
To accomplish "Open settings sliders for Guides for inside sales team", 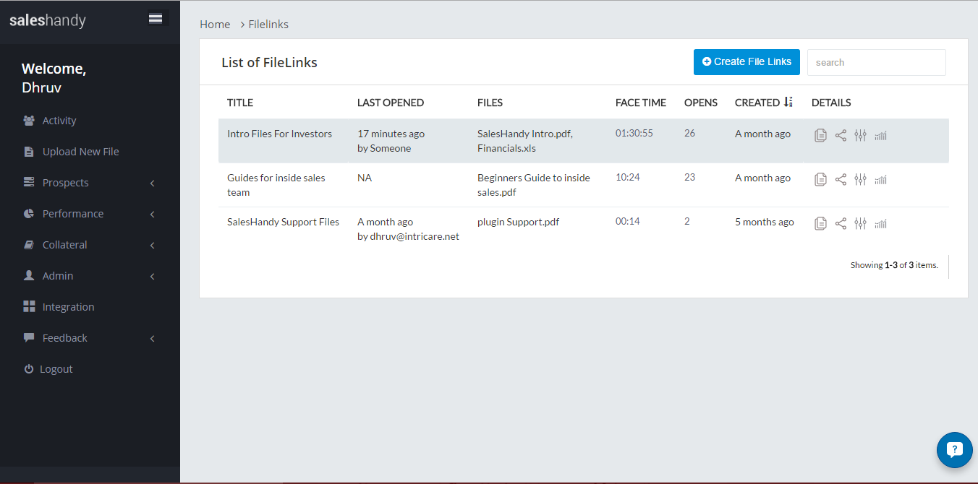I will click(860, 179).
